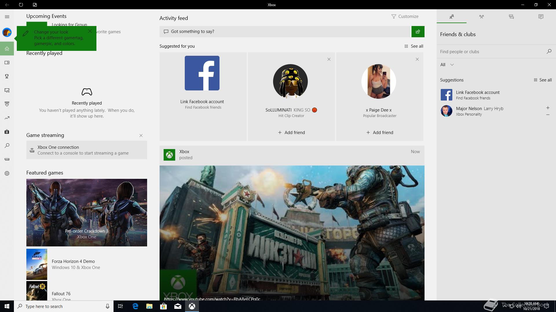Open the Windows Start menu
Viewport: 556px width, 312px height.
(x=7, y=306)
